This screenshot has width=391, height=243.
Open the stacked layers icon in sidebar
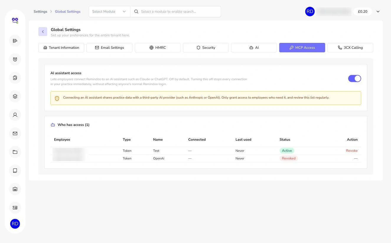click(x=15, y=96)
